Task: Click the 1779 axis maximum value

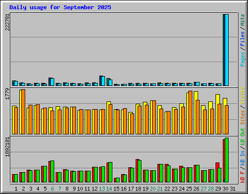Action: pyautogui.click(x=7, y=94)
